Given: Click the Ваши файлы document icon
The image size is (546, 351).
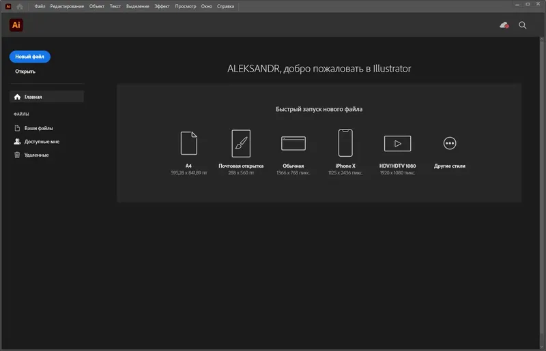Looking at the screenshot, I should click(x=17, y=128).
